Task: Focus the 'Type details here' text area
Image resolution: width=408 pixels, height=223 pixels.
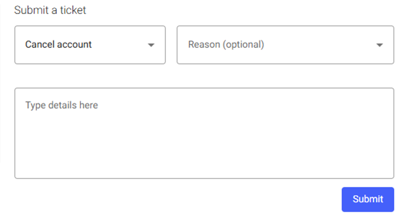Action: [x=204, y=133]
